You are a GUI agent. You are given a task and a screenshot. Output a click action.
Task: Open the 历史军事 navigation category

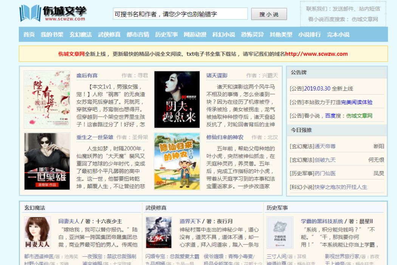pyautogui.click(x=166, y=34)
